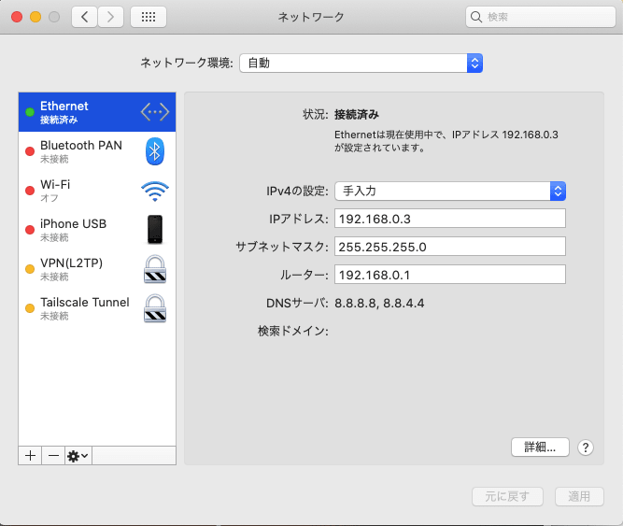Minimize the window with yellow button
The height and width of the screenshot is (526, 623).
coord(35,17)
